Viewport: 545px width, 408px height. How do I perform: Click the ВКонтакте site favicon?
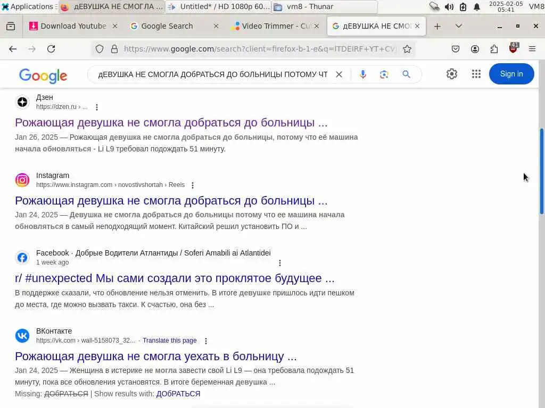(22, 336)
